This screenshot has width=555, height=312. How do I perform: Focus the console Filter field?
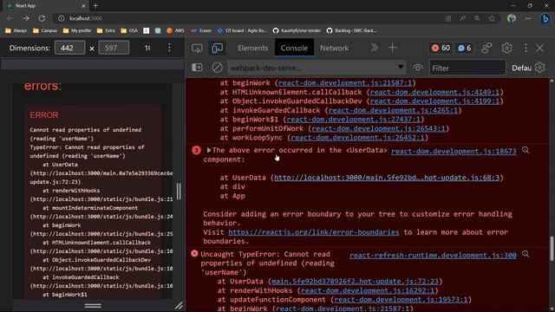[467, 68]
